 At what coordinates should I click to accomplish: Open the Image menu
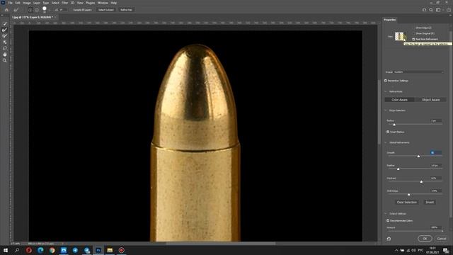27,3
